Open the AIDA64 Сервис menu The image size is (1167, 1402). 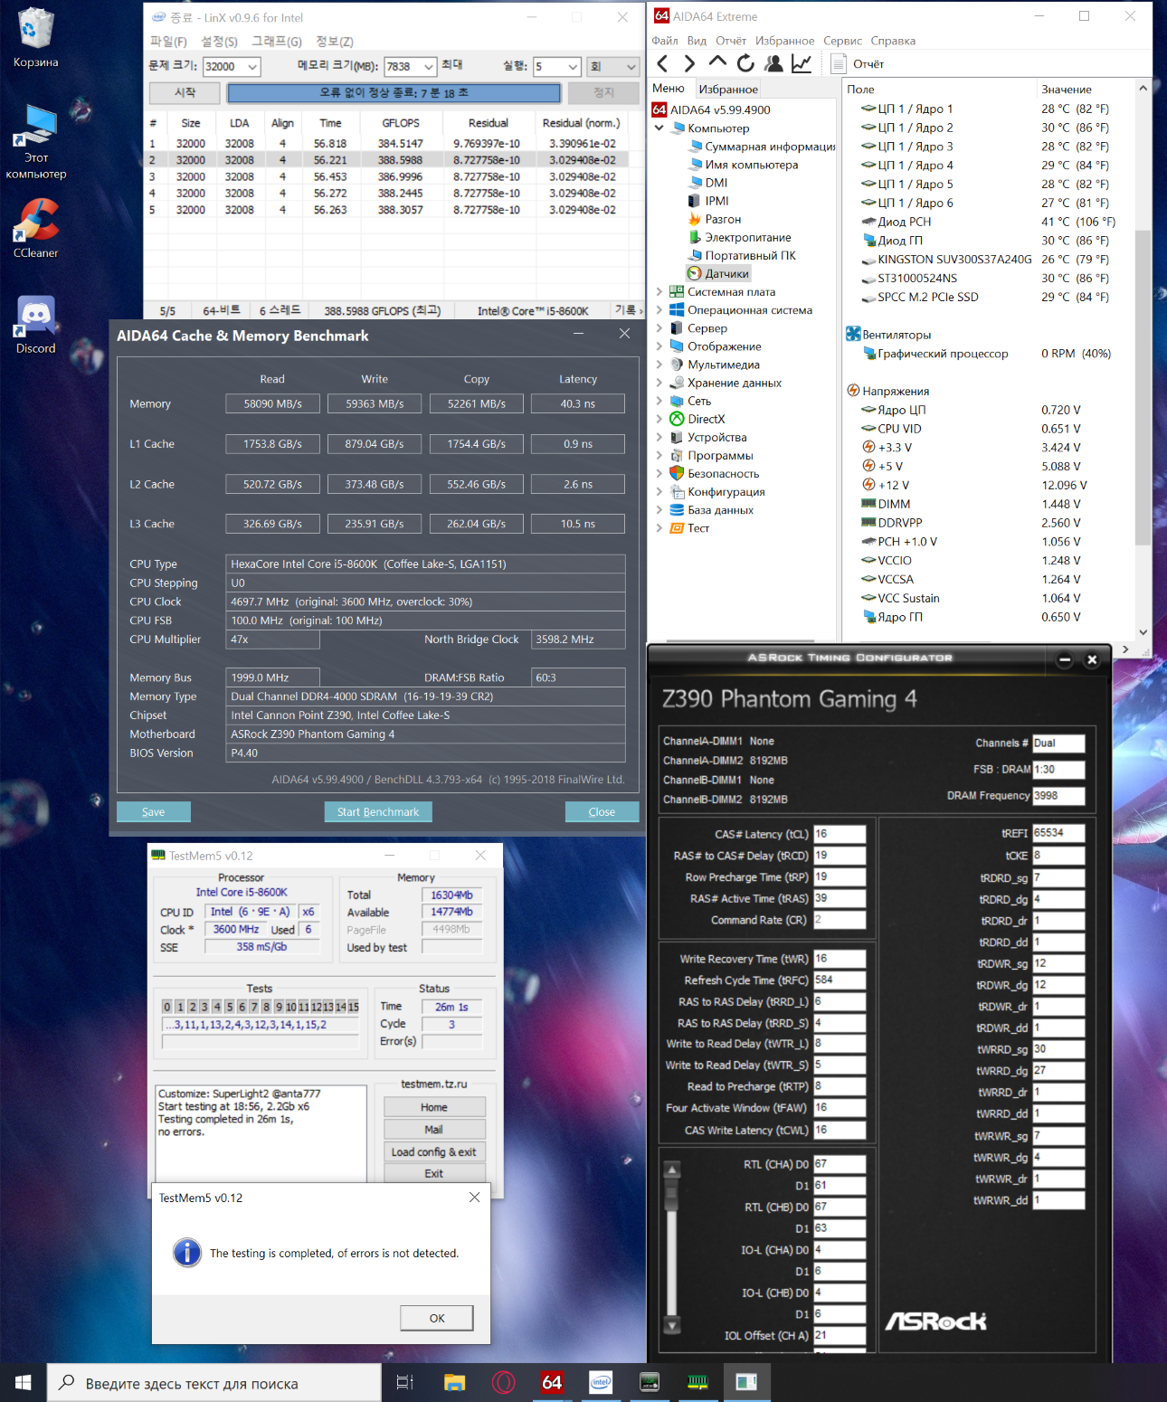842,41
